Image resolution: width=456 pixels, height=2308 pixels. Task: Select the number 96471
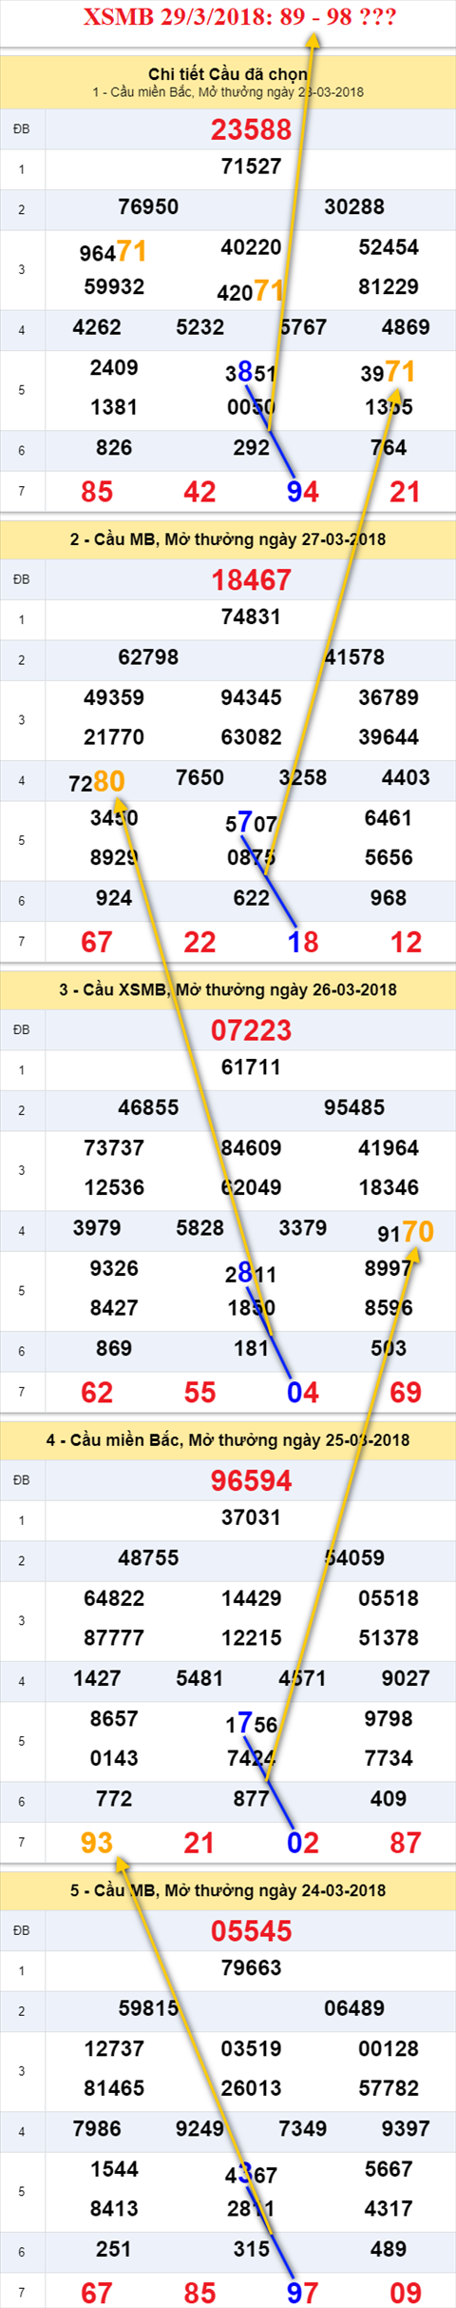coord(113,251)
